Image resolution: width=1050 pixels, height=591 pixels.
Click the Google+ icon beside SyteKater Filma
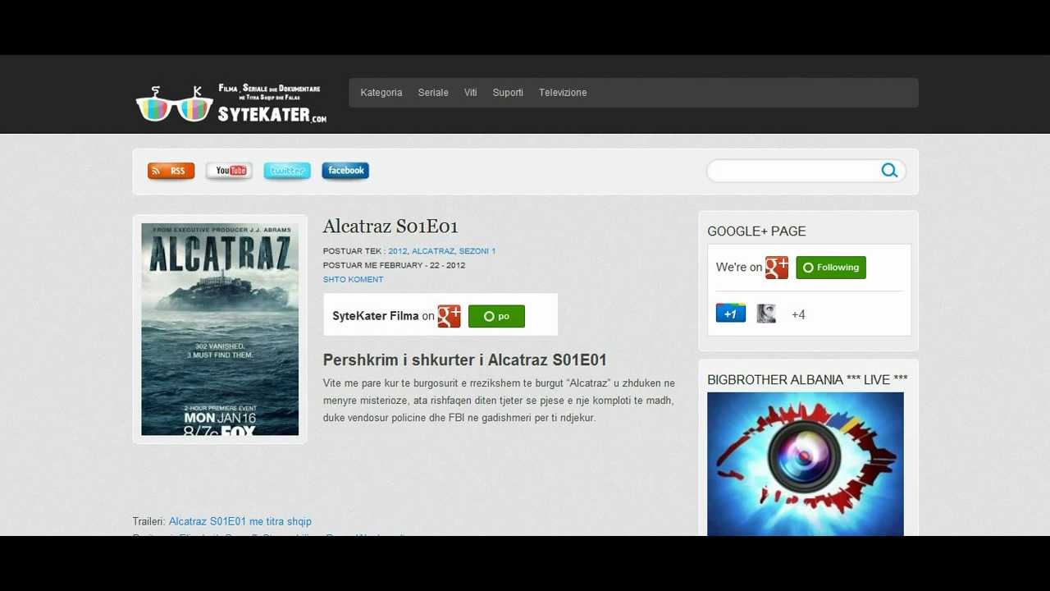pyautogui.click(x=449, y=316)
